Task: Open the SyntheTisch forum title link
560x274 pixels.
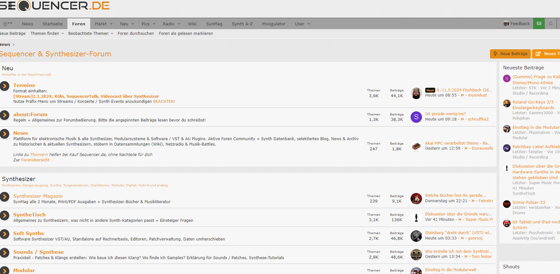Action: (29, 215)
